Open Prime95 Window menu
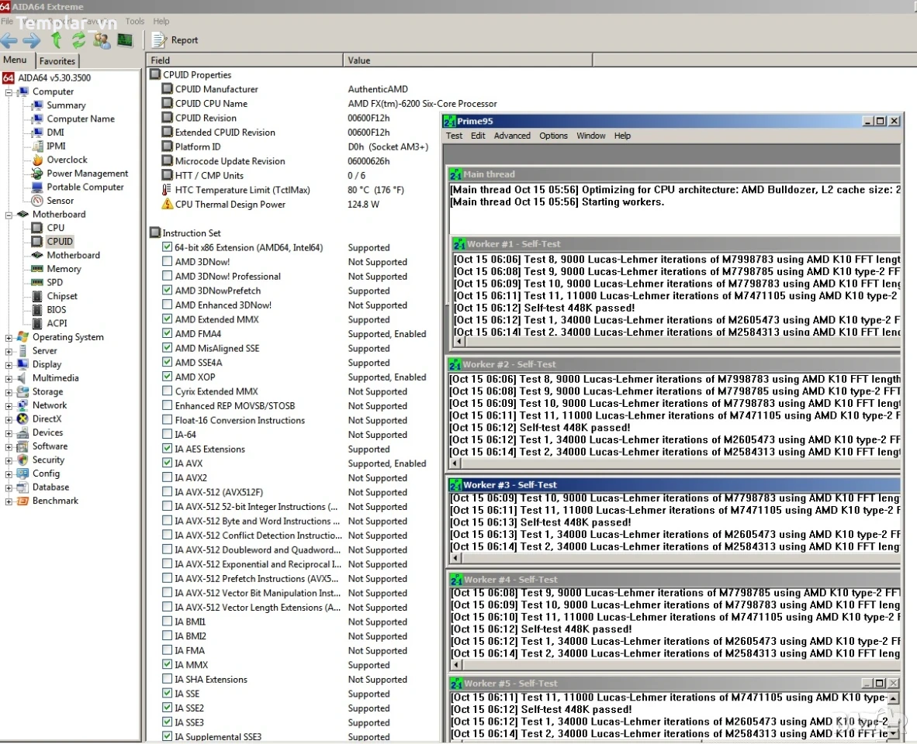This screenshot has height=744, width=917. [x=590, y=136]
